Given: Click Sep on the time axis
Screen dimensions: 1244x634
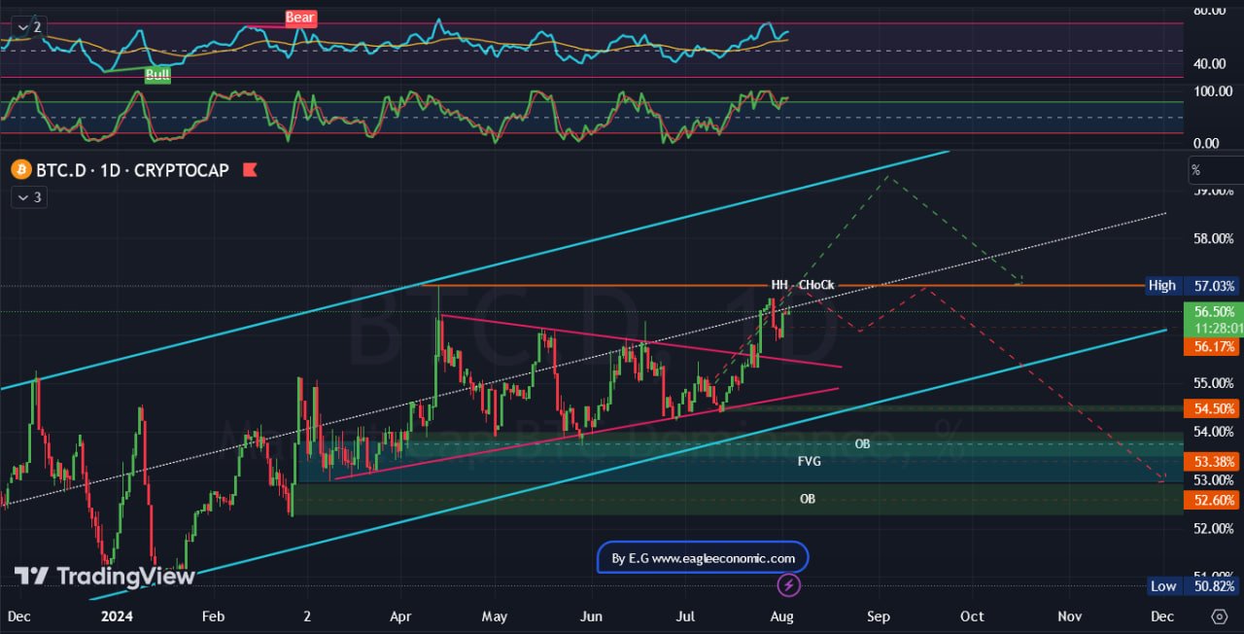Looking at the screenshot, I should [878, 616].
